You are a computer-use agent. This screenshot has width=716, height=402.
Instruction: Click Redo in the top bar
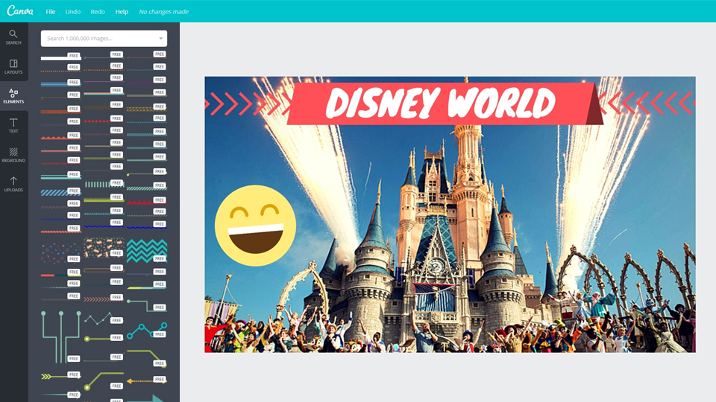pyautogui.click(x=97, y=11)
